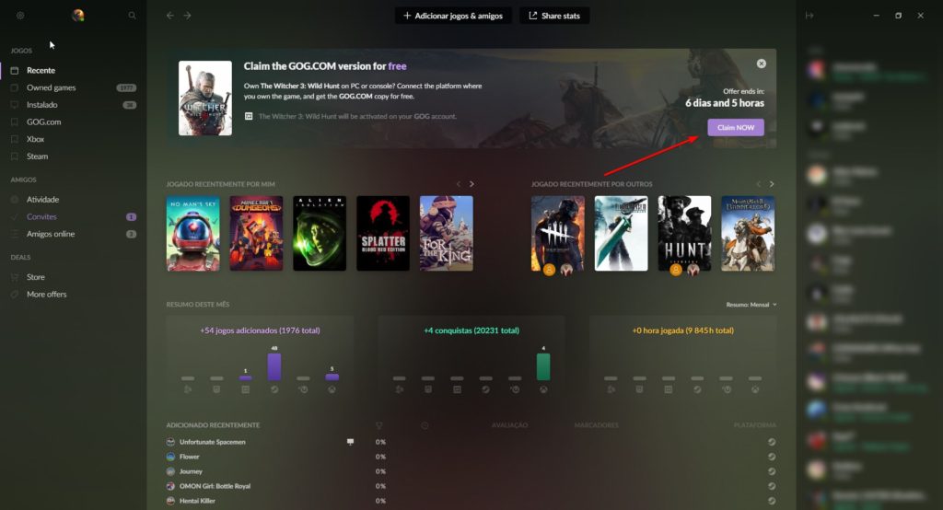Open More offers

[x=47, y=294]
